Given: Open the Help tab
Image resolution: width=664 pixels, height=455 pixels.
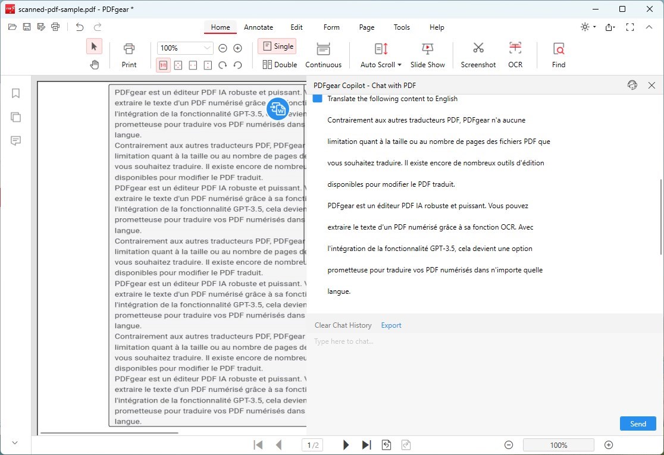Looking at the screenshot, I should 437,27.
